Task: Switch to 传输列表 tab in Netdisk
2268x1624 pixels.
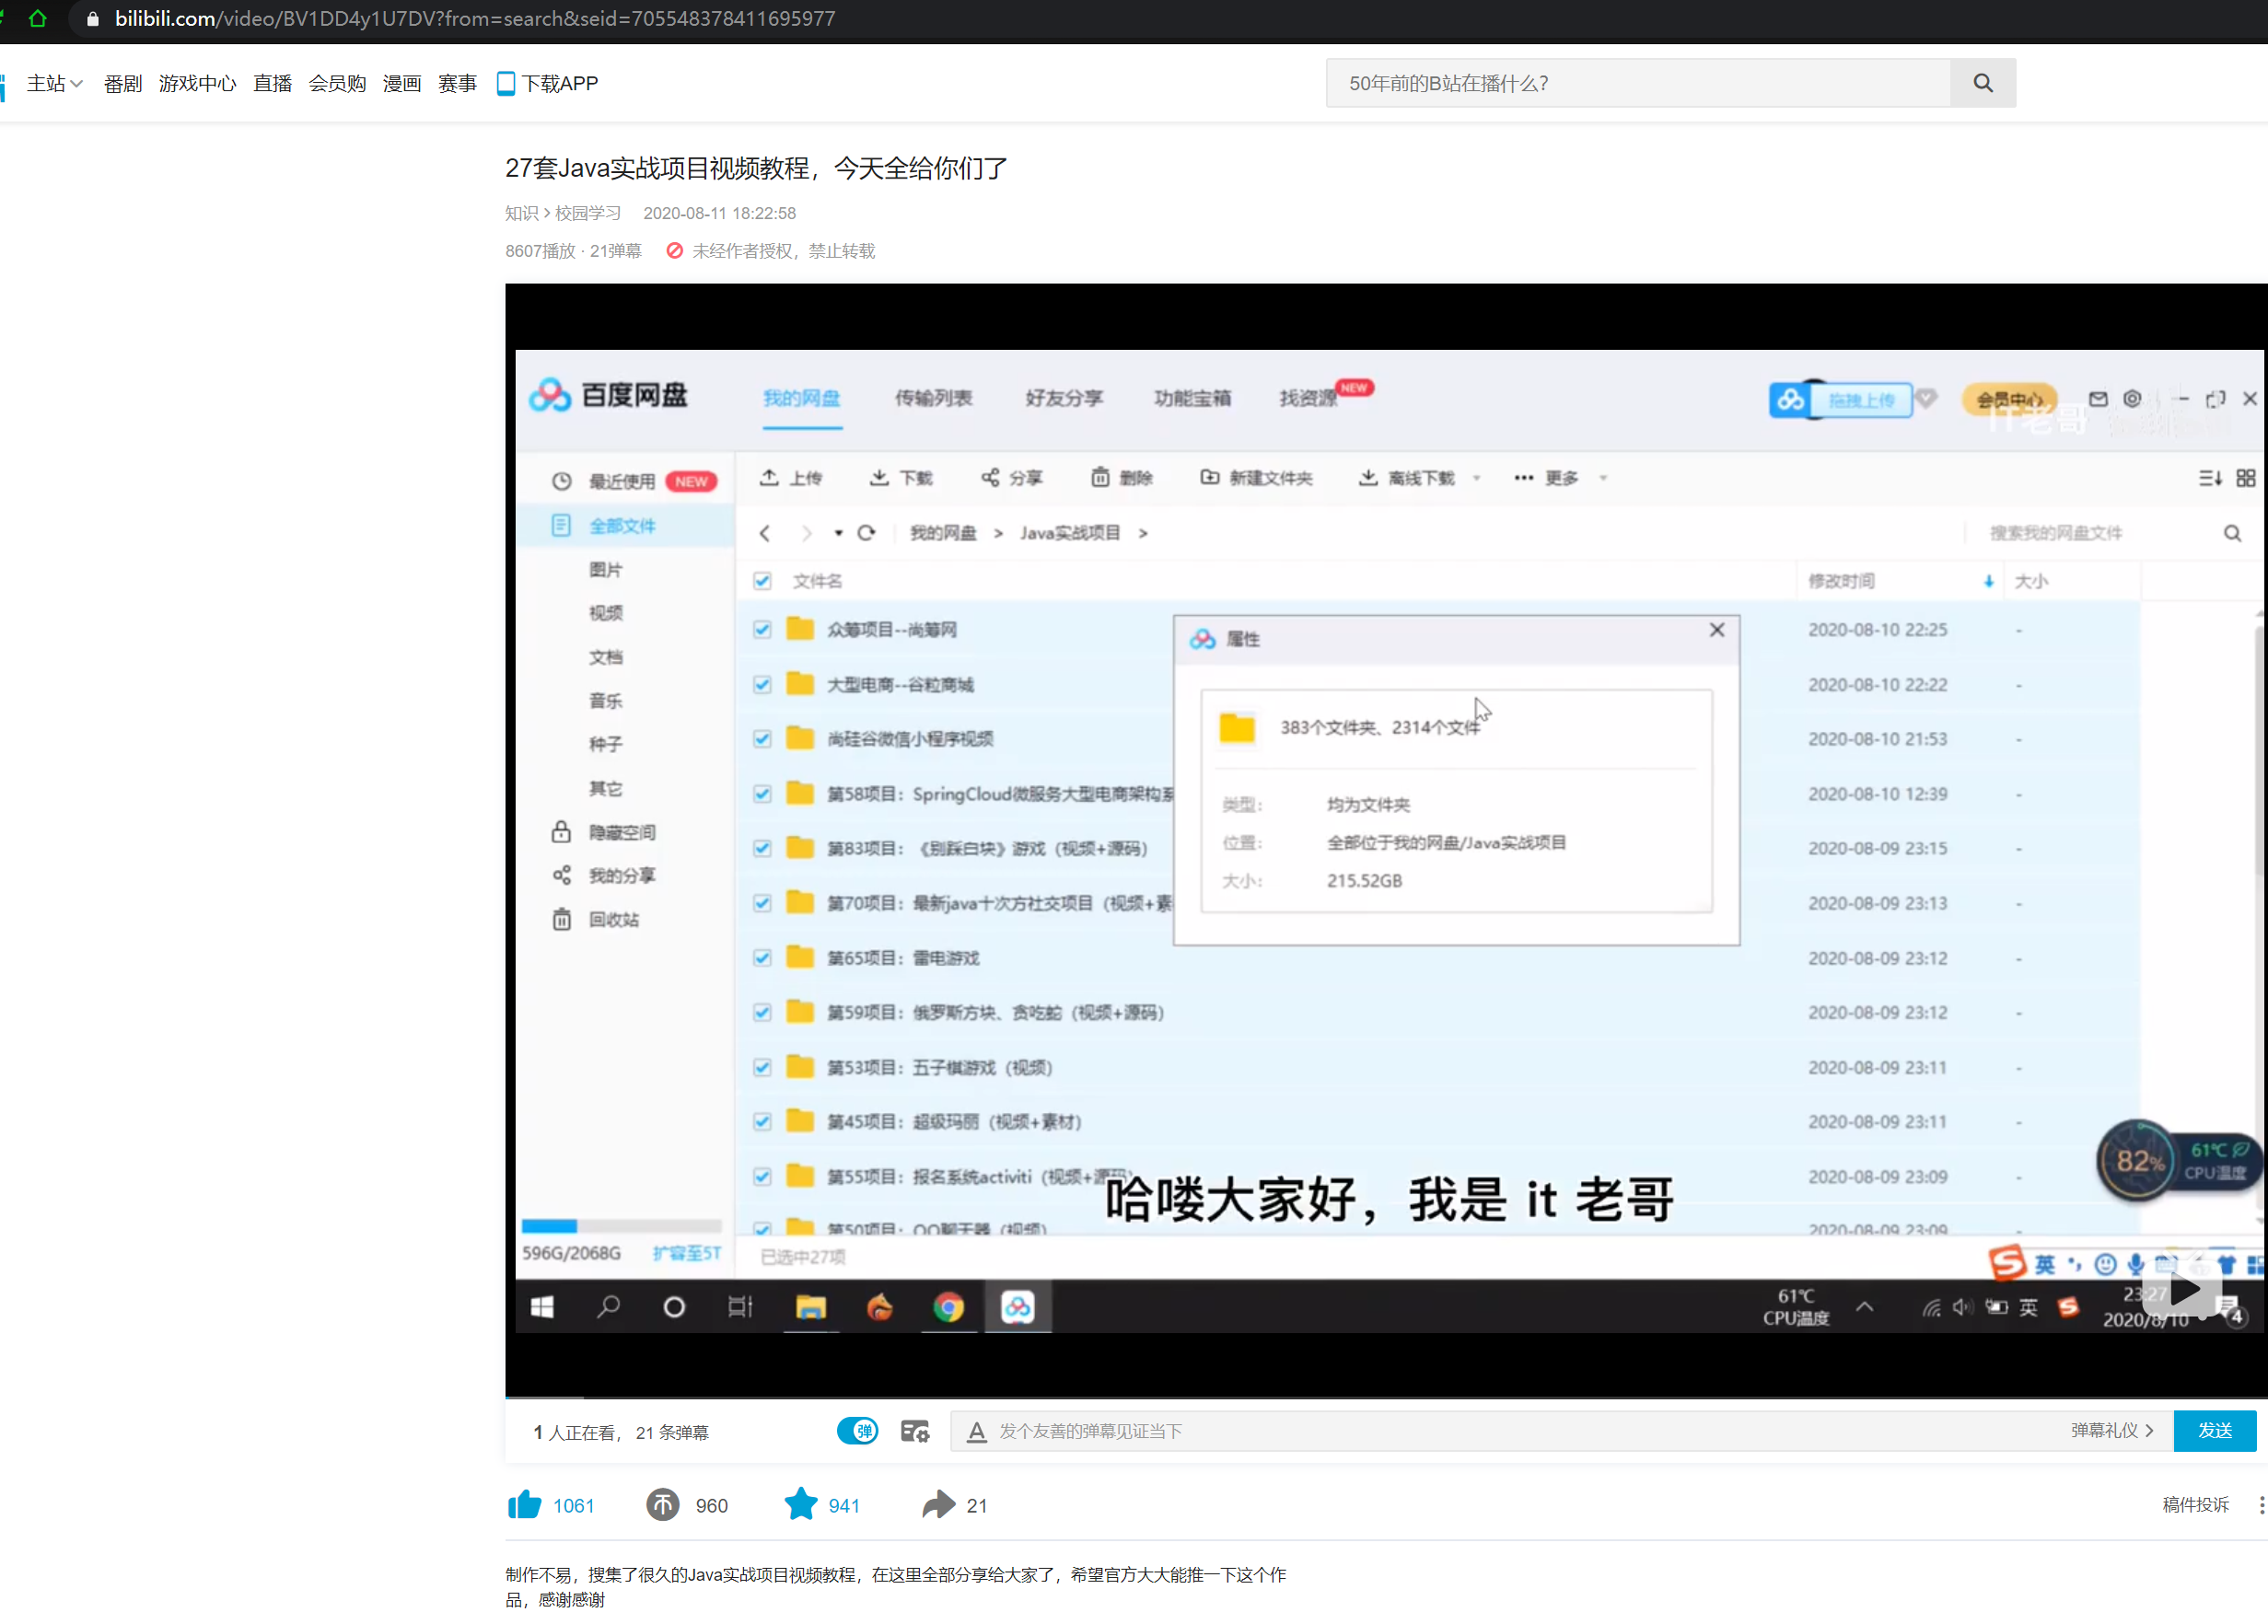Action: point(933,398)
